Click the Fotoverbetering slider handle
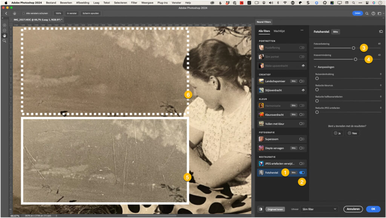The height and width of the screenshot is (218, 386). [354, 48]
